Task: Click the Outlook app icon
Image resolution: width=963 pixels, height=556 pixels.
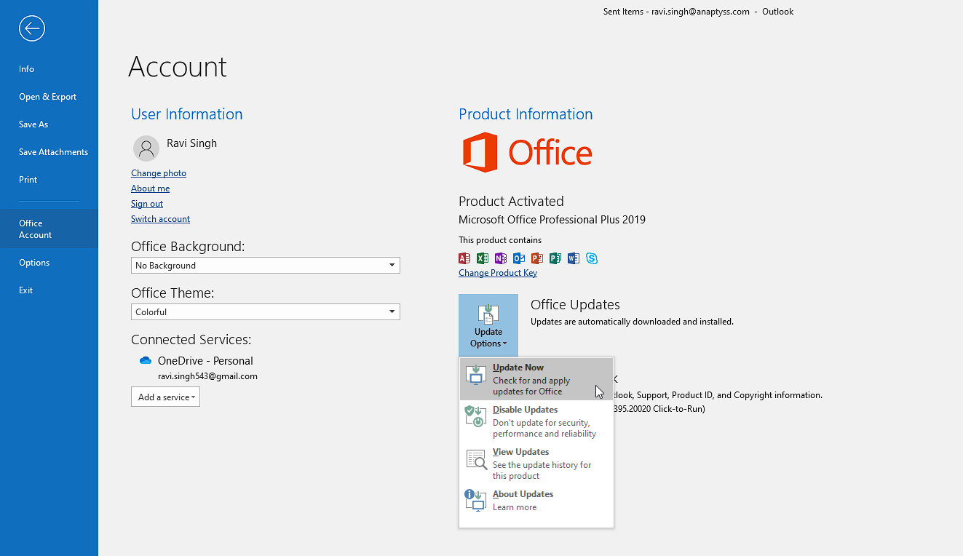Action: [519, 258]
